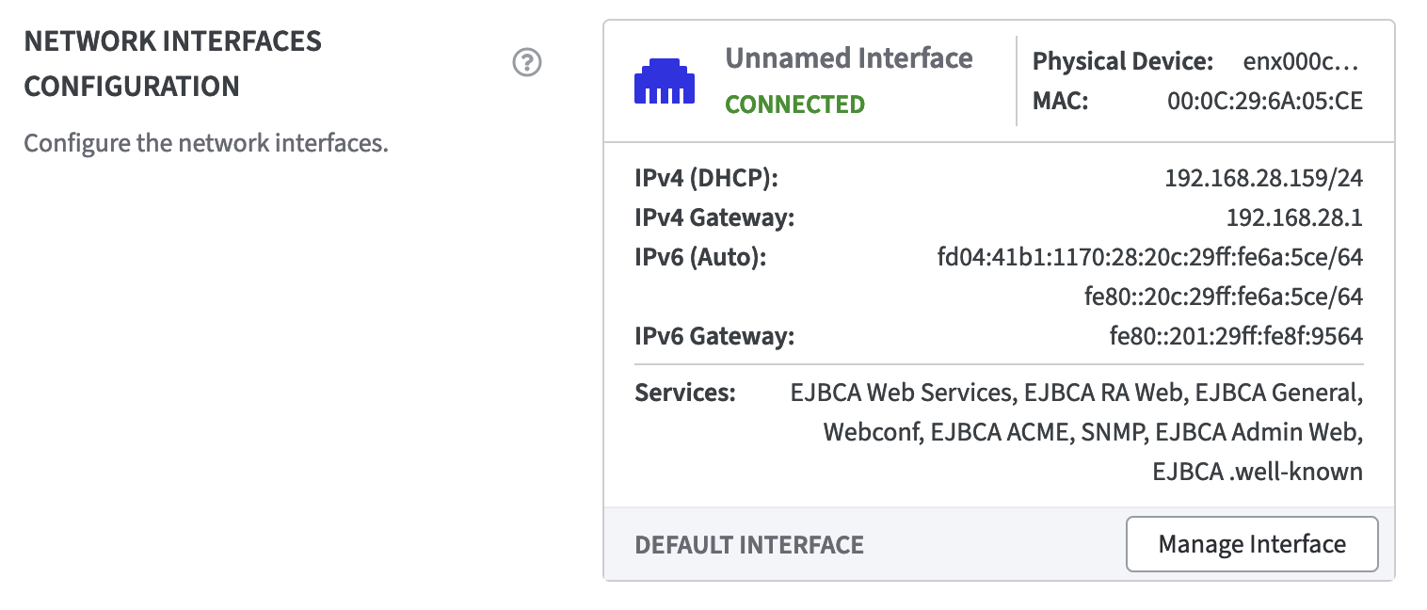The width and height of the screenshot is (1427, 610).
Task: Select the Unnamed Interface title
Action: (x=848, y=58)
